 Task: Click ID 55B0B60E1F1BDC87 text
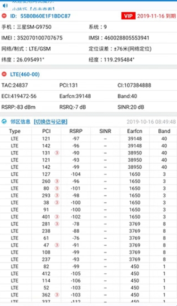[40, 16]
